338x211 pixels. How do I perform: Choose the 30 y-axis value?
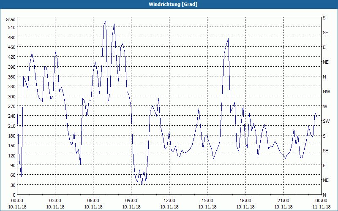point(13,185)
